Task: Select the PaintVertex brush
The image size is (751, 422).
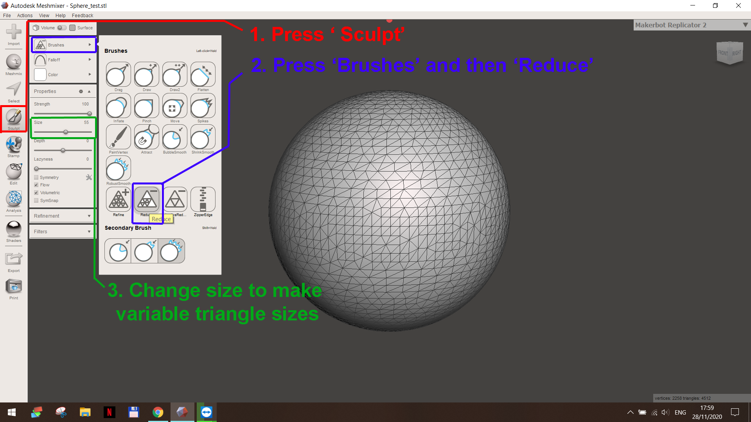Action: pyautogui.click(x=118, y=137)
